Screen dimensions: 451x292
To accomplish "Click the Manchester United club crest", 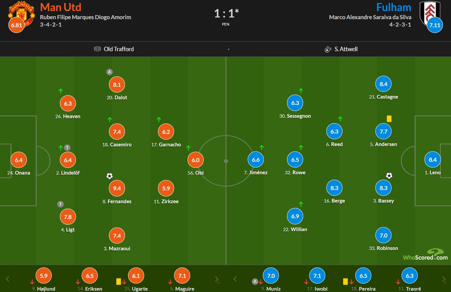I will pyautogui.click(x=22, y=14).
